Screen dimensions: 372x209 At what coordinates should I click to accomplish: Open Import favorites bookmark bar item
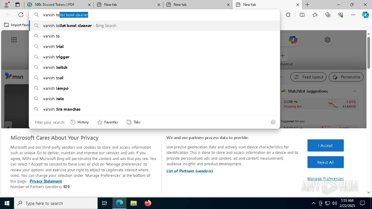(x=17, y=25)
